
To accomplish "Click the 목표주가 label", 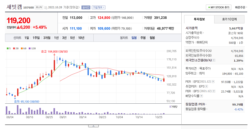I will (x=205, y=69).
